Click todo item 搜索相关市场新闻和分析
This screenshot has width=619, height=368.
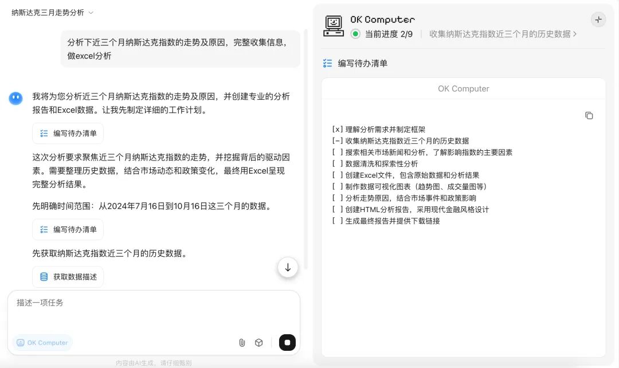[422, 152]
